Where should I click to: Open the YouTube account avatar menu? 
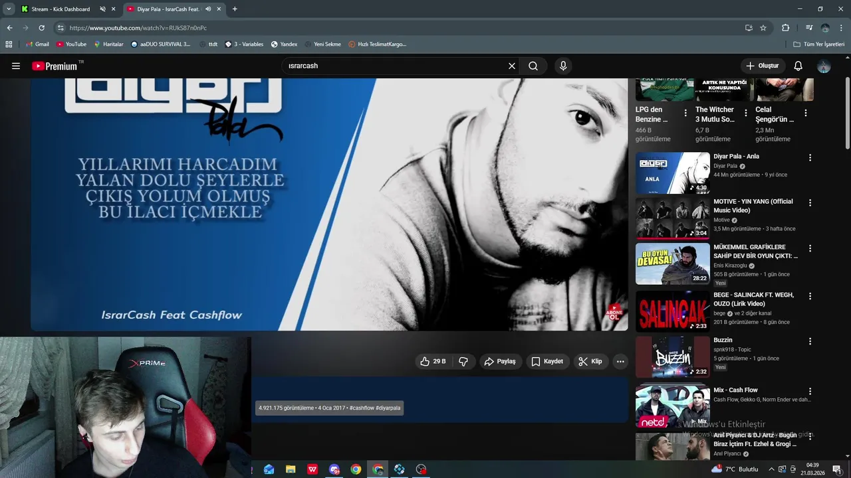pyautogui.click(x=824, y=66)
